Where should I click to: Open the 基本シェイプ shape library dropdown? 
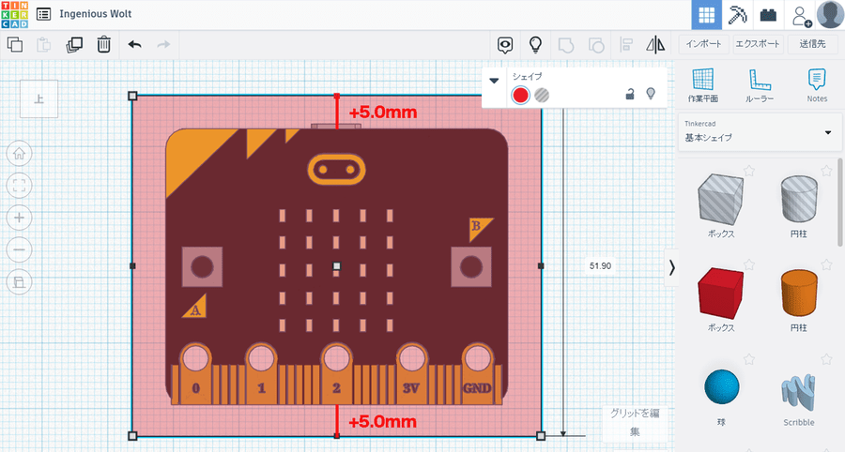pyautogui.click(x=760, y=132)
